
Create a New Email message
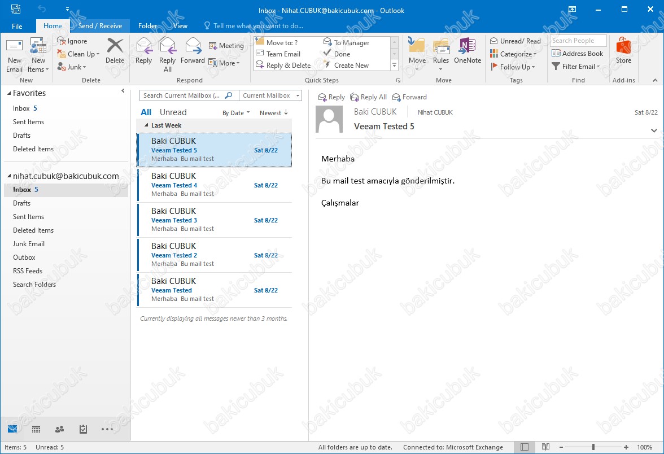click(15, 55)
